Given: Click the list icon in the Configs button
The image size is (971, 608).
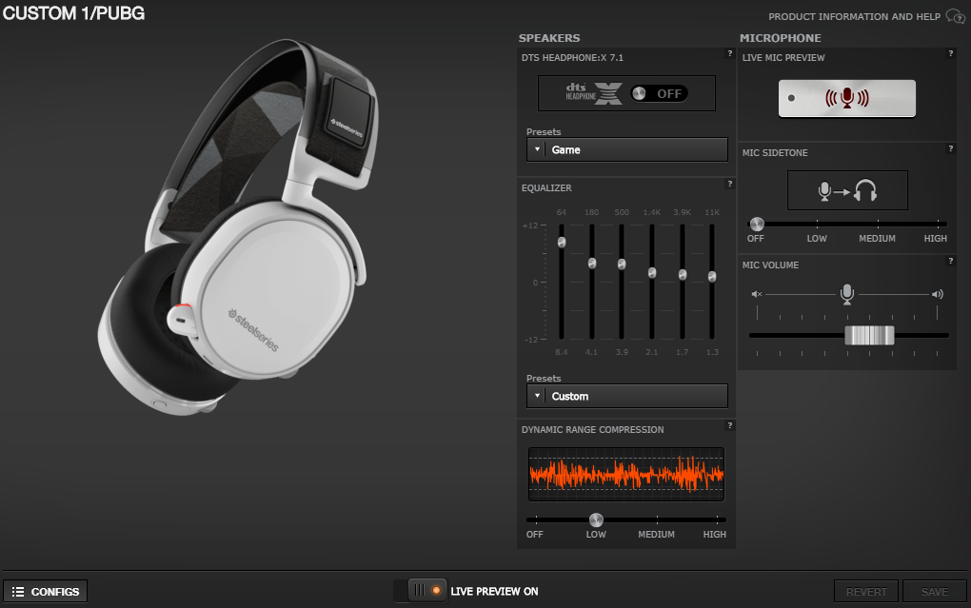Looking at the screenshot, I should point(18,592).
